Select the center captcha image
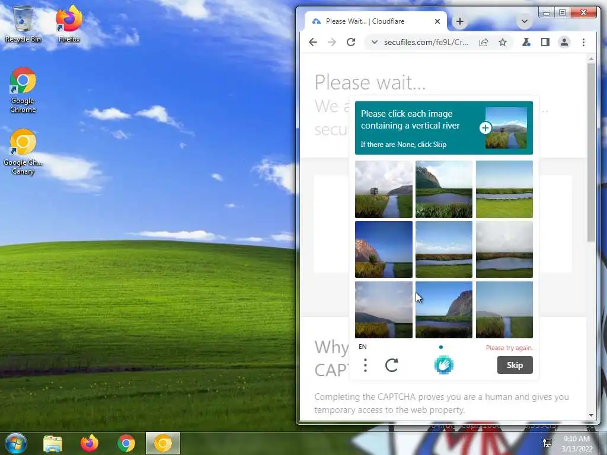Viewport: 607px width, 455px height. click(x=444, y=249)
